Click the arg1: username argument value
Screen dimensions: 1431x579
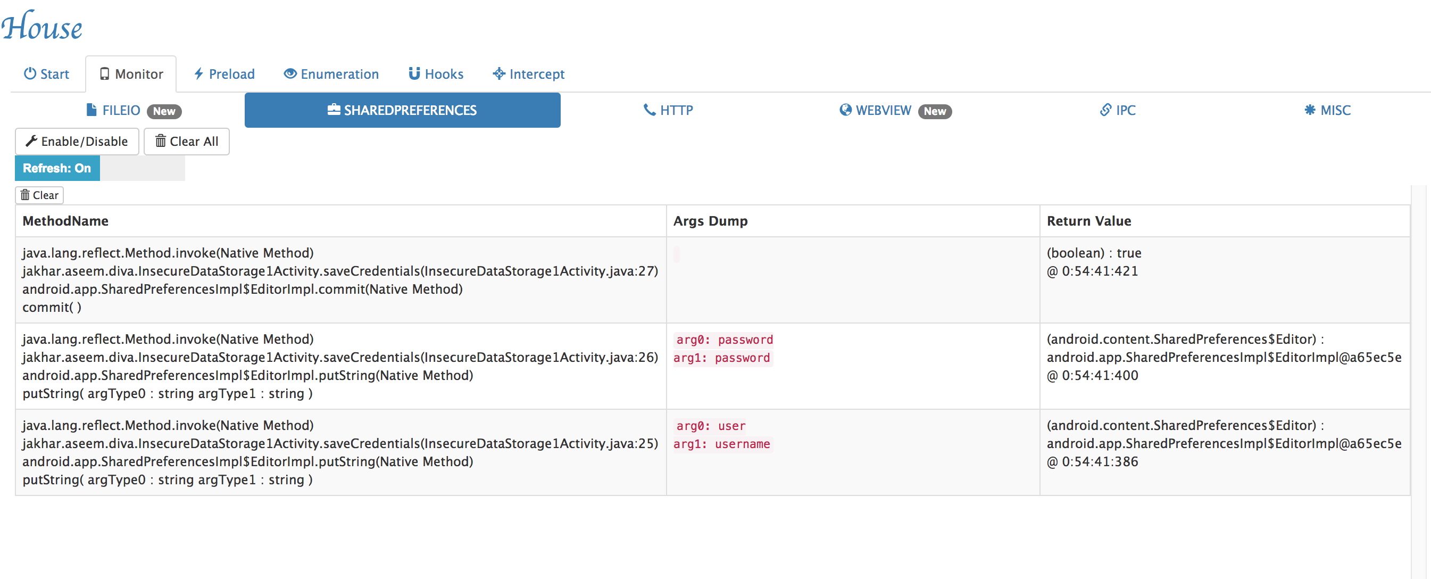(721, 444)
